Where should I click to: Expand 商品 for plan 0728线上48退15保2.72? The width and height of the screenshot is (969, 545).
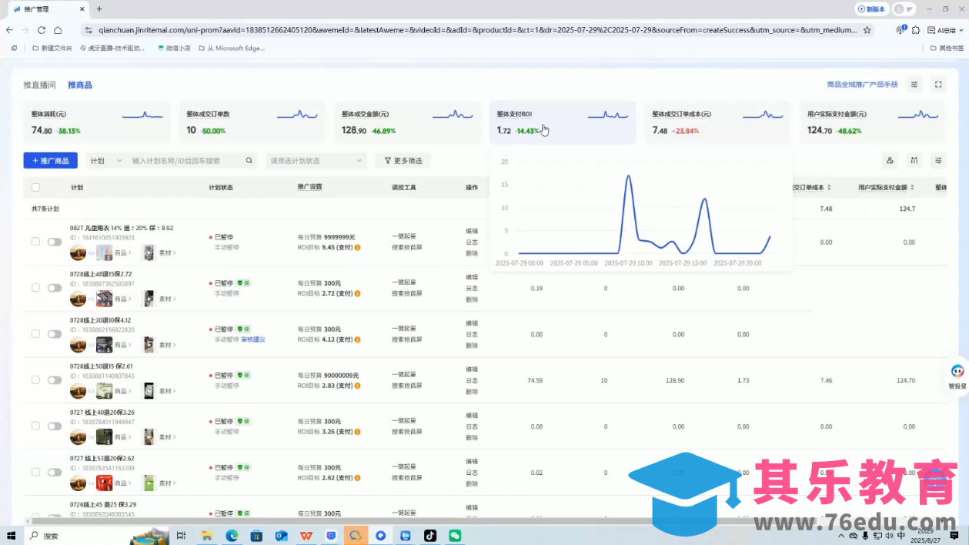[x=122, y=299]
